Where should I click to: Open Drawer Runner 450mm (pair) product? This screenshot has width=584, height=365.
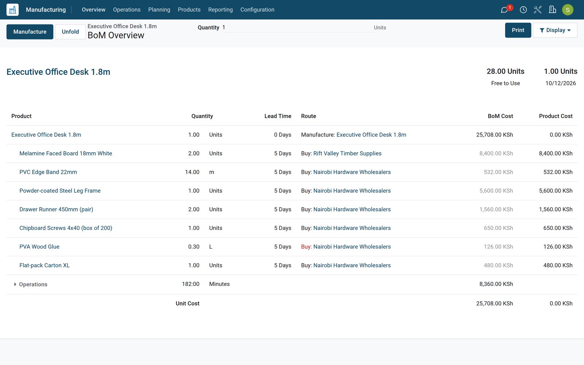pos(56,209)
